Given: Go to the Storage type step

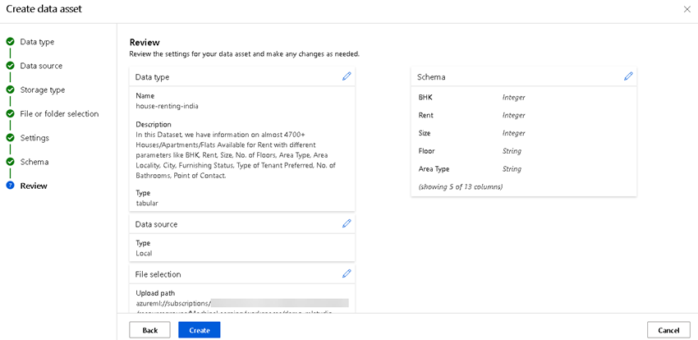Looking at the screenshot, I should point(42,90).
